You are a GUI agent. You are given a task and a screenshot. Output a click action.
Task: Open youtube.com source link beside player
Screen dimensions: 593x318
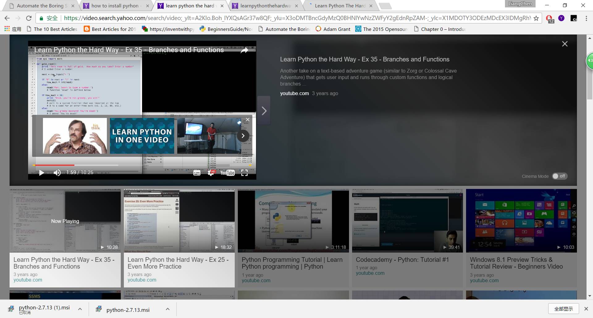[294, 93]
